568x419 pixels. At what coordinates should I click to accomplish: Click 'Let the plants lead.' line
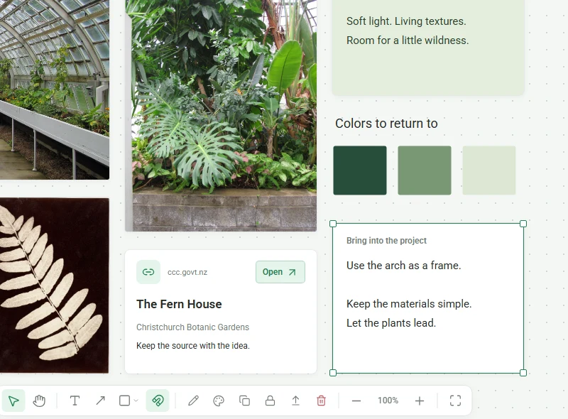coord(391,323)
